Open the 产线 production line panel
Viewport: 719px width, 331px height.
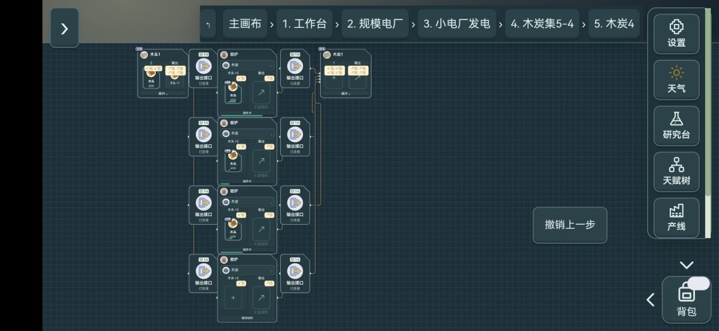point(676,217)
